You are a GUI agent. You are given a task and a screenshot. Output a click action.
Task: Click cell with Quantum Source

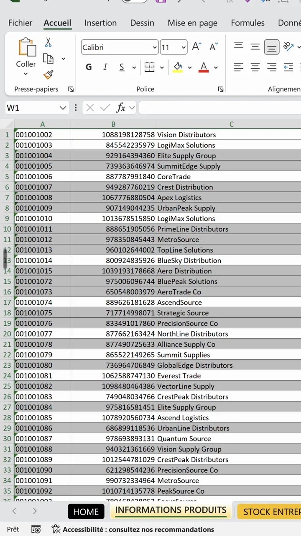pyautogui.click(x=228, y=438)
